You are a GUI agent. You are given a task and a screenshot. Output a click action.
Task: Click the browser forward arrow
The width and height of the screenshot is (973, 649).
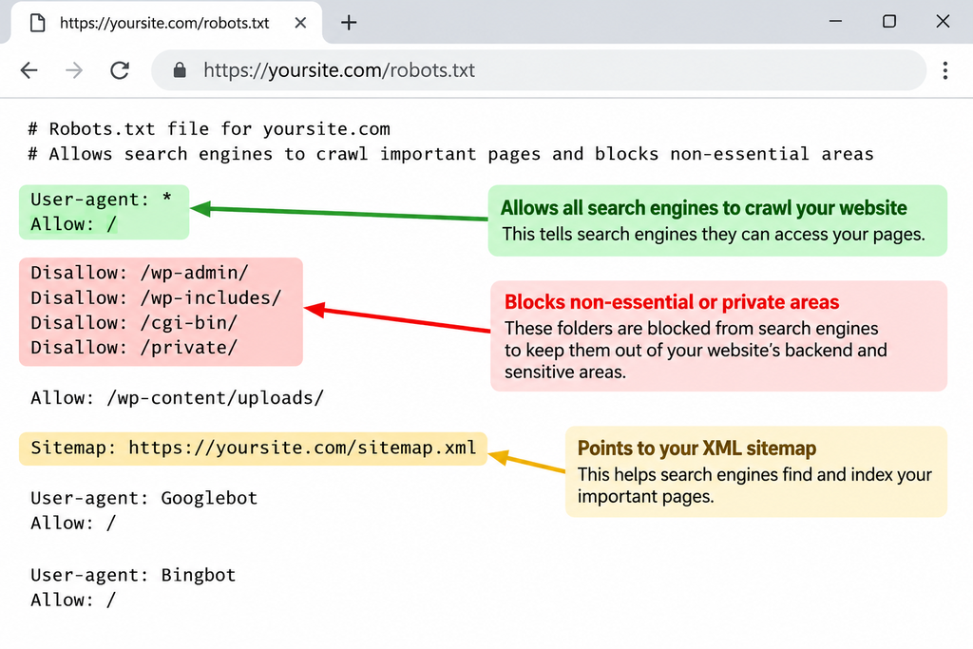[x=74, y=70]
